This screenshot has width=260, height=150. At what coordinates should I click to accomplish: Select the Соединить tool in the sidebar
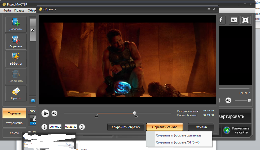(16, 76)
